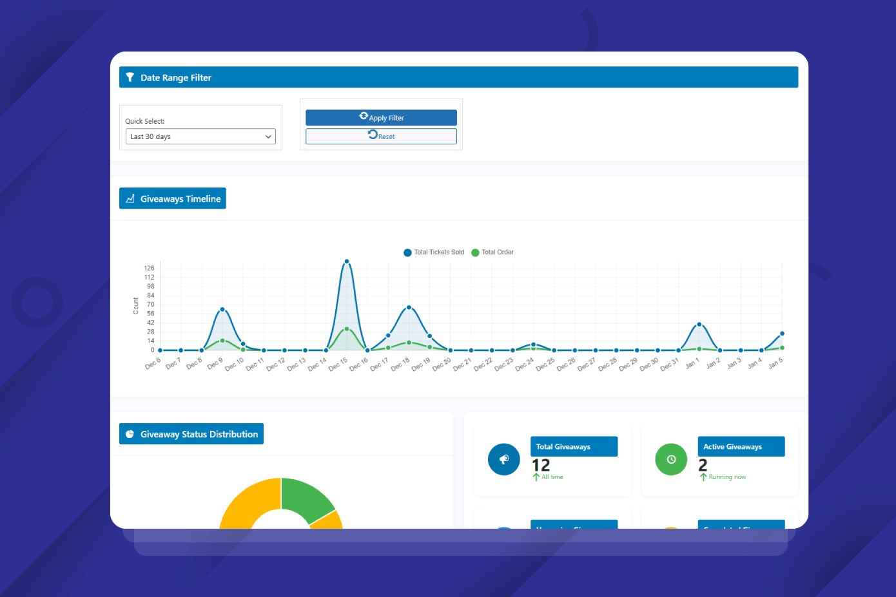Click green arrow beside Running now
Image resolution: width=896 pixels, height=597 pixels.
[703, 477]
